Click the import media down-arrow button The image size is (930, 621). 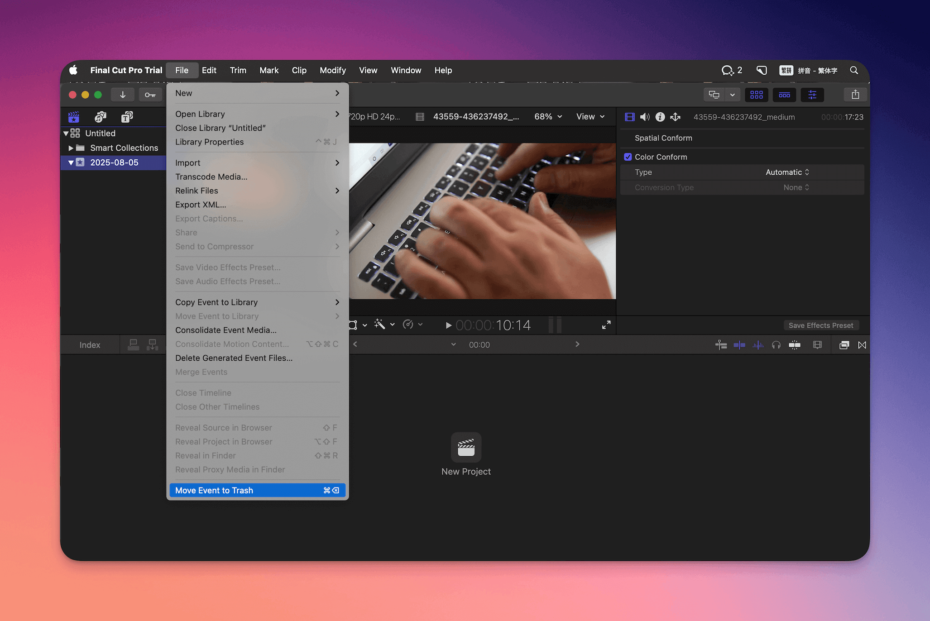pyautogui.click(x=122, y=95)
